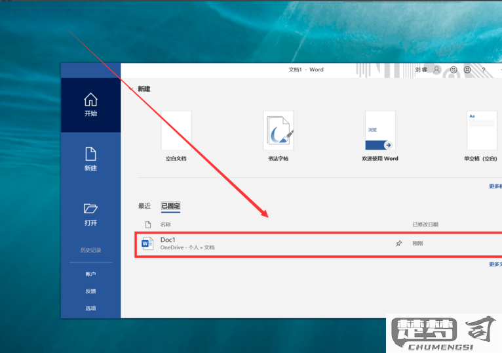Switch to the 已固定 tab
The image size is (502, 353).
tap(170, 206)
